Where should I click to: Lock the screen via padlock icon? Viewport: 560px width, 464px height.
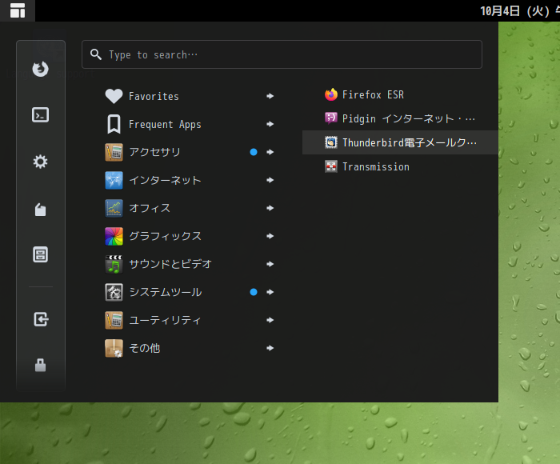[40, 365]
